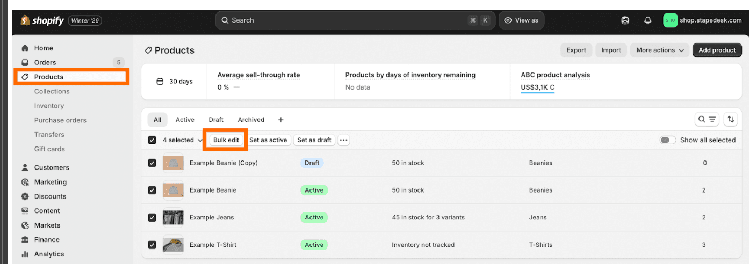Click the US$3,1K C value
This screenshot has height=264, width=749.
[538, 87]
